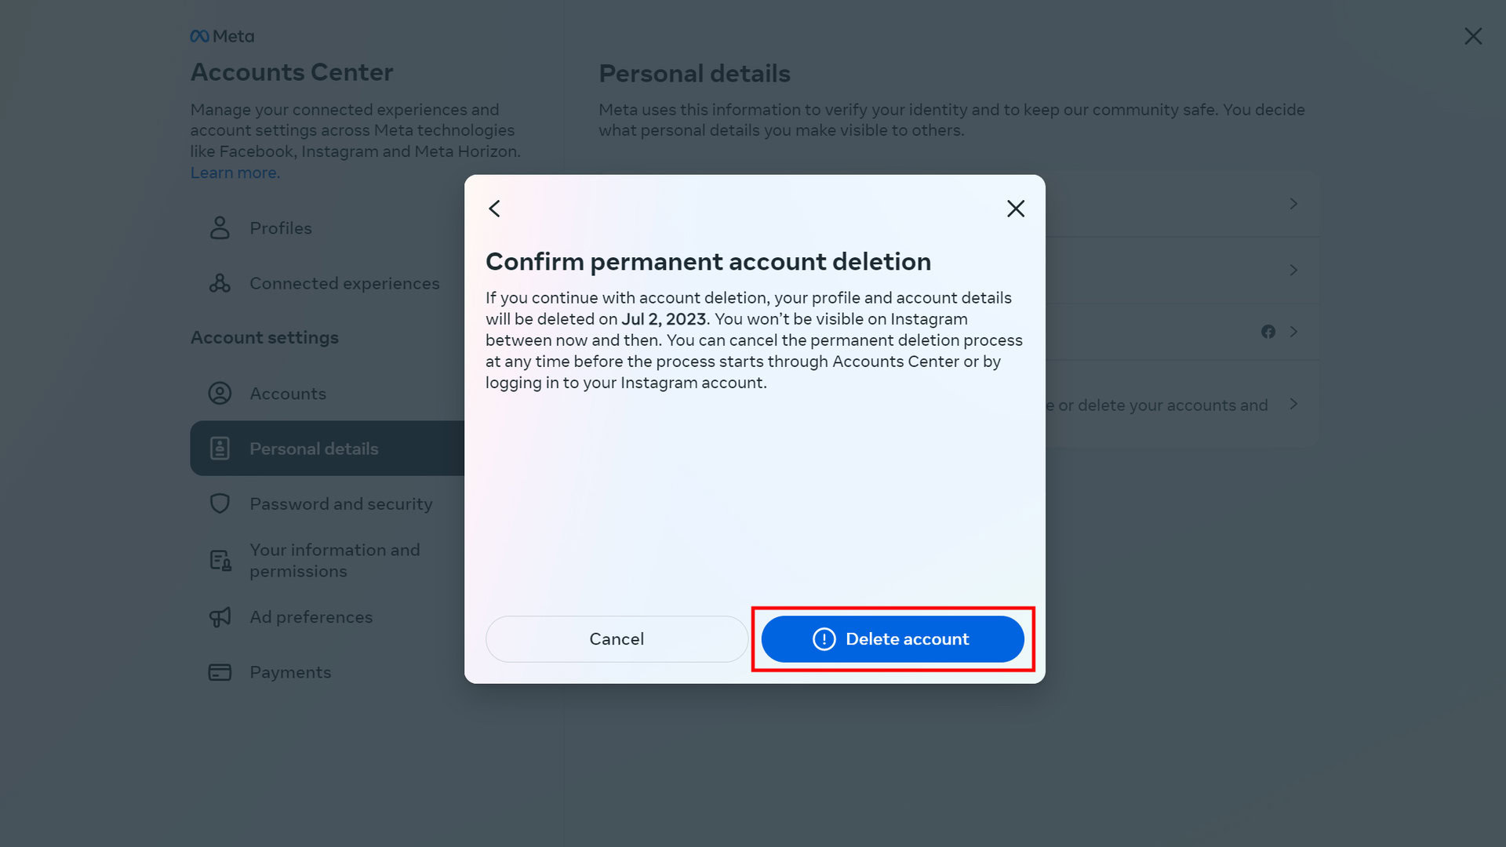Click the back arrow in the dialog
The image size is (1506, 847).
coord(494,209)
